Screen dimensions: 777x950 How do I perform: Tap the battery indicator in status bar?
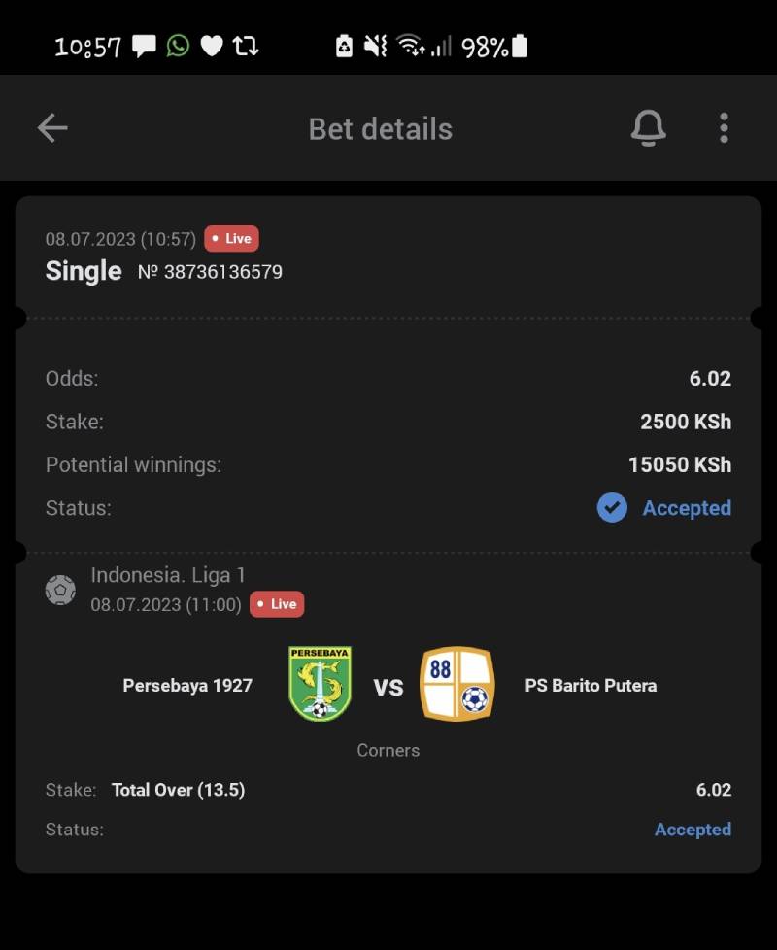(x=520, y=46)
